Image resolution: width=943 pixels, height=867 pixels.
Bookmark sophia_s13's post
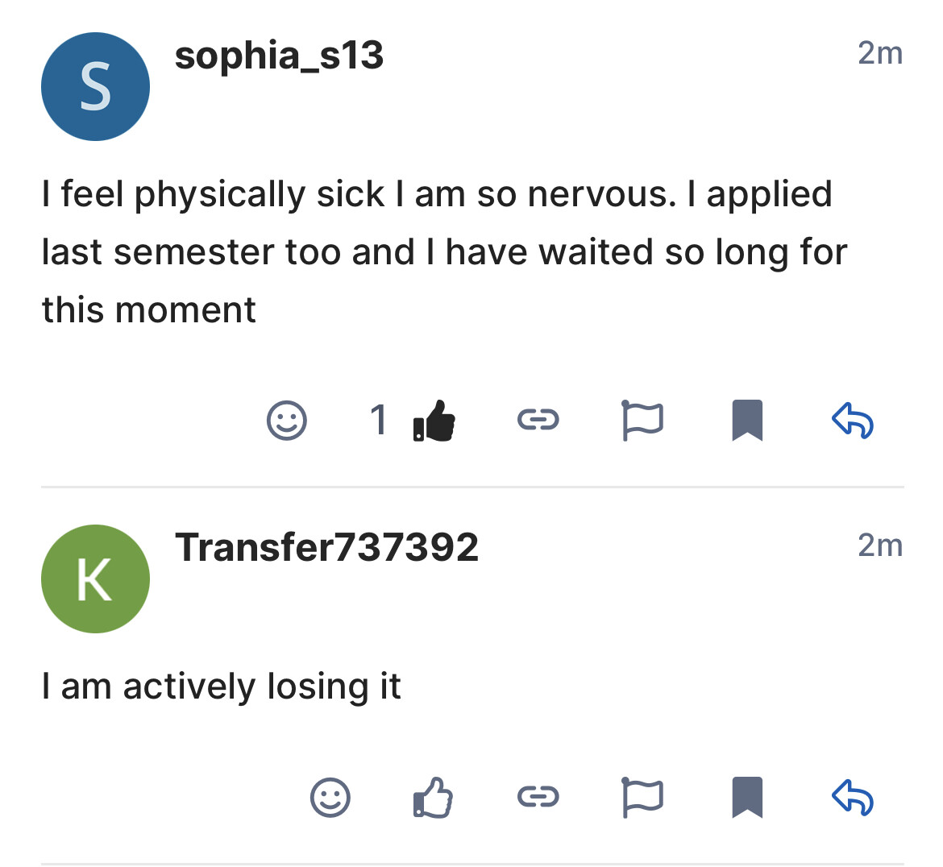[747, 421]
